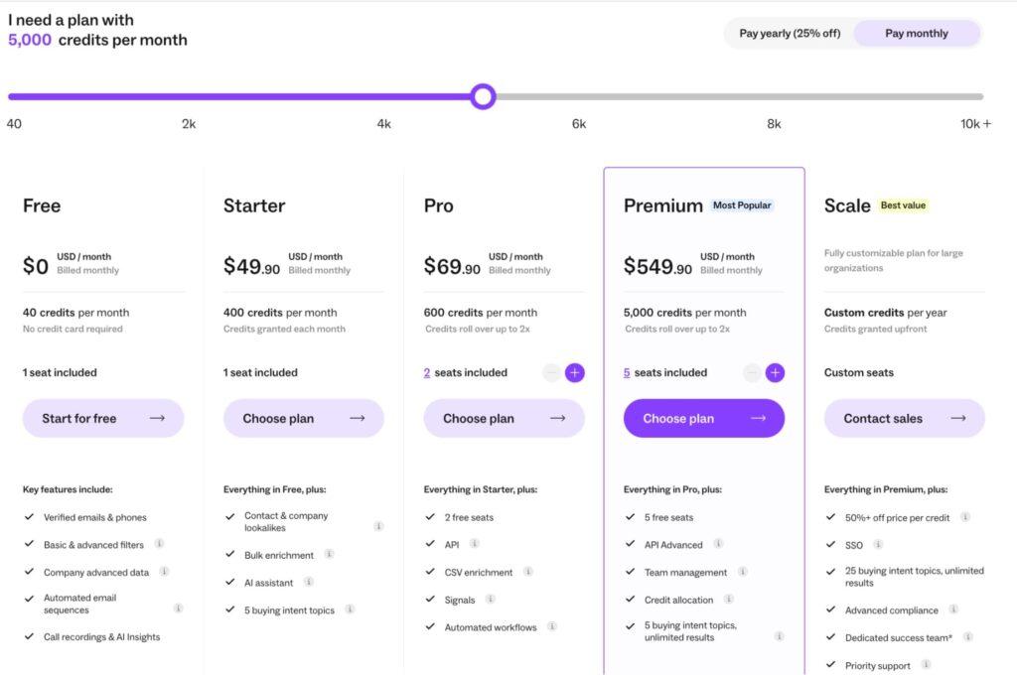Screen dimensions: 1017x675
Task: Decrease Premium plan seats with minus button
Action: [x=752, y=373]
